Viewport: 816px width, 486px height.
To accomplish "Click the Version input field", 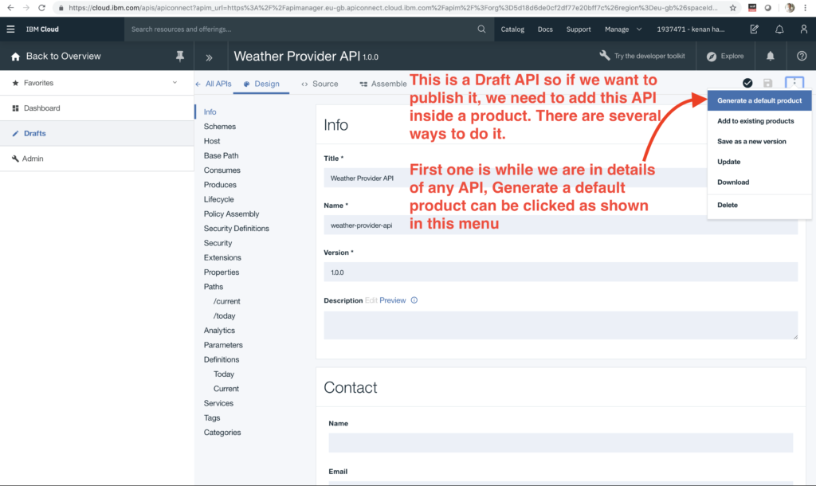I will [x=560, y=272].
